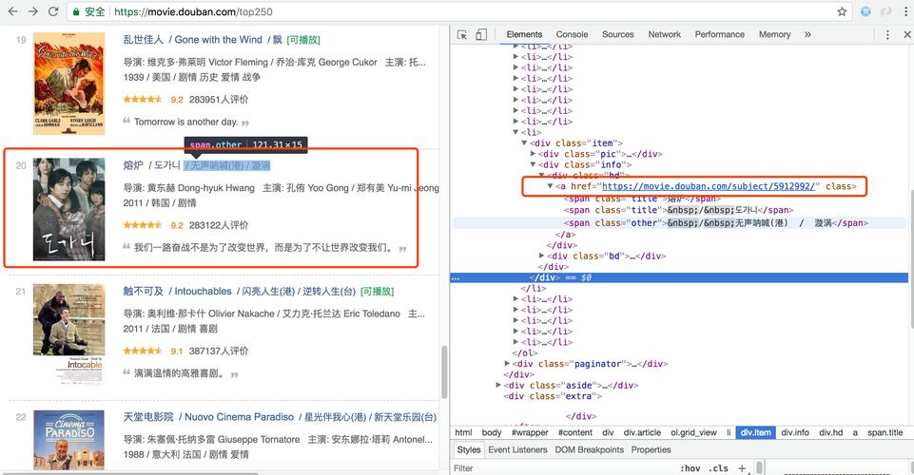Viewport: 914px width, 475px height.
Task: Activate the inspect element picker icon
Action: tap(462, 35)
